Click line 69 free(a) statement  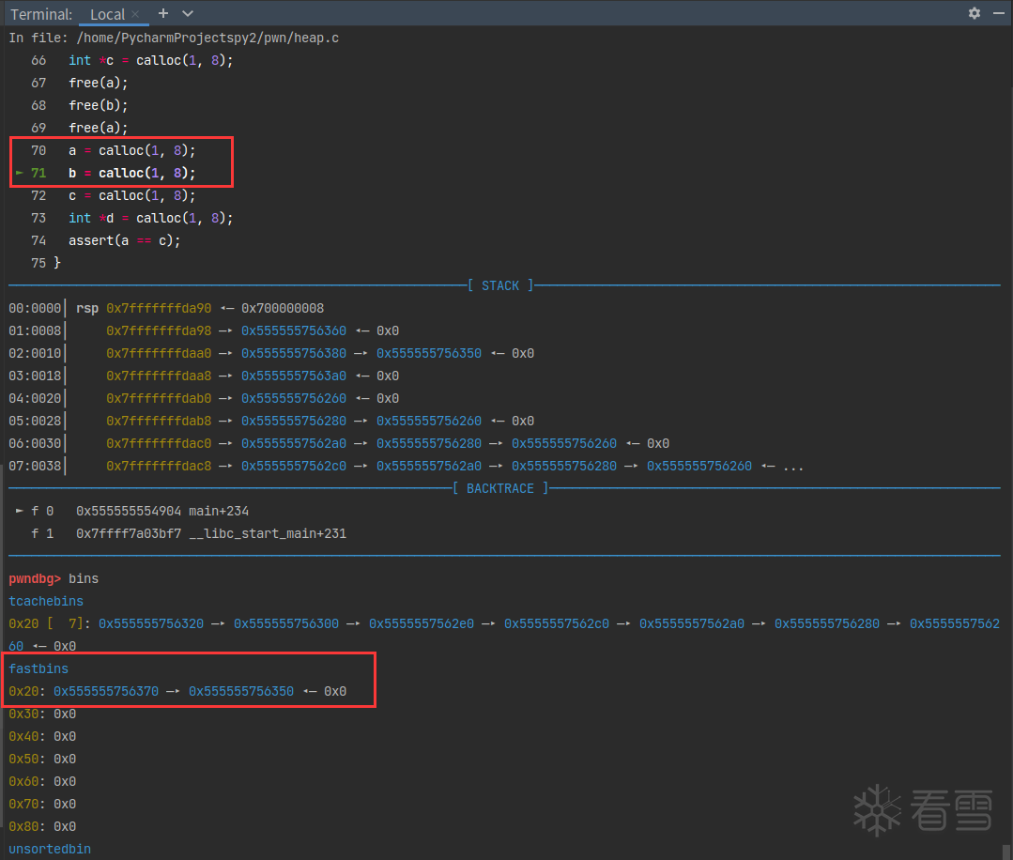99,128
